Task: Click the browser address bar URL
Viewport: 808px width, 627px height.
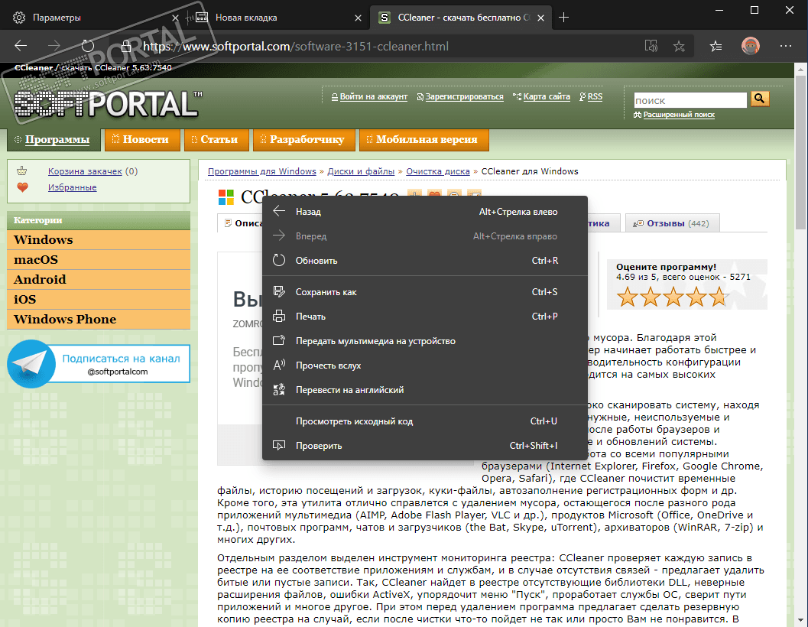Action: pos(296,47)
